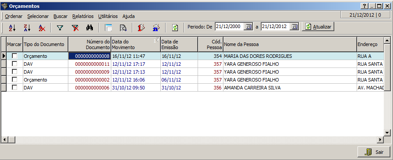The height and width of the screenshot is (160, 393).
Task: Sort by Tipo do Documento column header
Action: coord(46,44)
